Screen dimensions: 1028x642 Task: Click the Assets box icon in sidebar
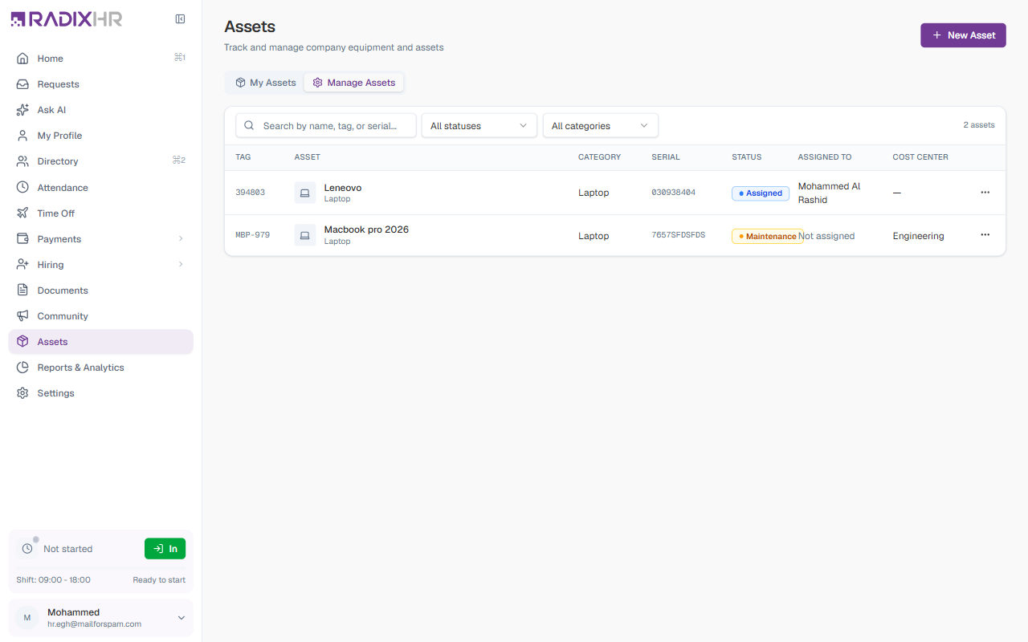[x=22, y=341]
